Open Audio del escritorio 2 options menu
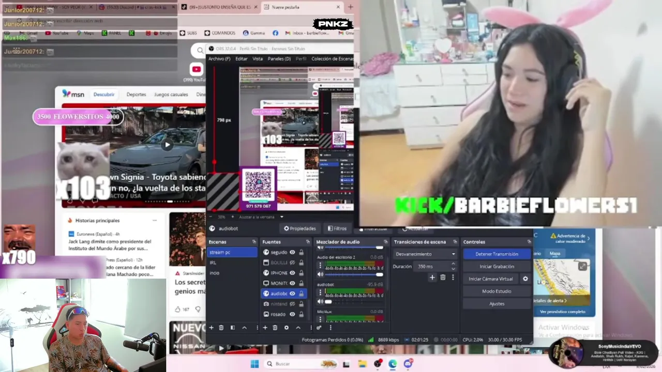This screenshot has width=662, height=372. point(320,265)
